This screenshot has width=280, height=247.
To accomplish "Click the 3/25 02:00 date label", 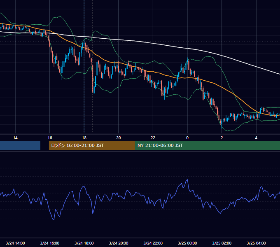I will [222, 243].
